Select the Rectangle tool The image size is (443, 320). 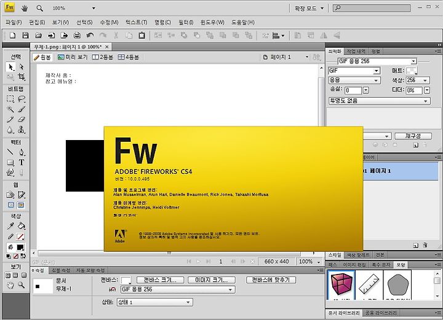[10, 162]
